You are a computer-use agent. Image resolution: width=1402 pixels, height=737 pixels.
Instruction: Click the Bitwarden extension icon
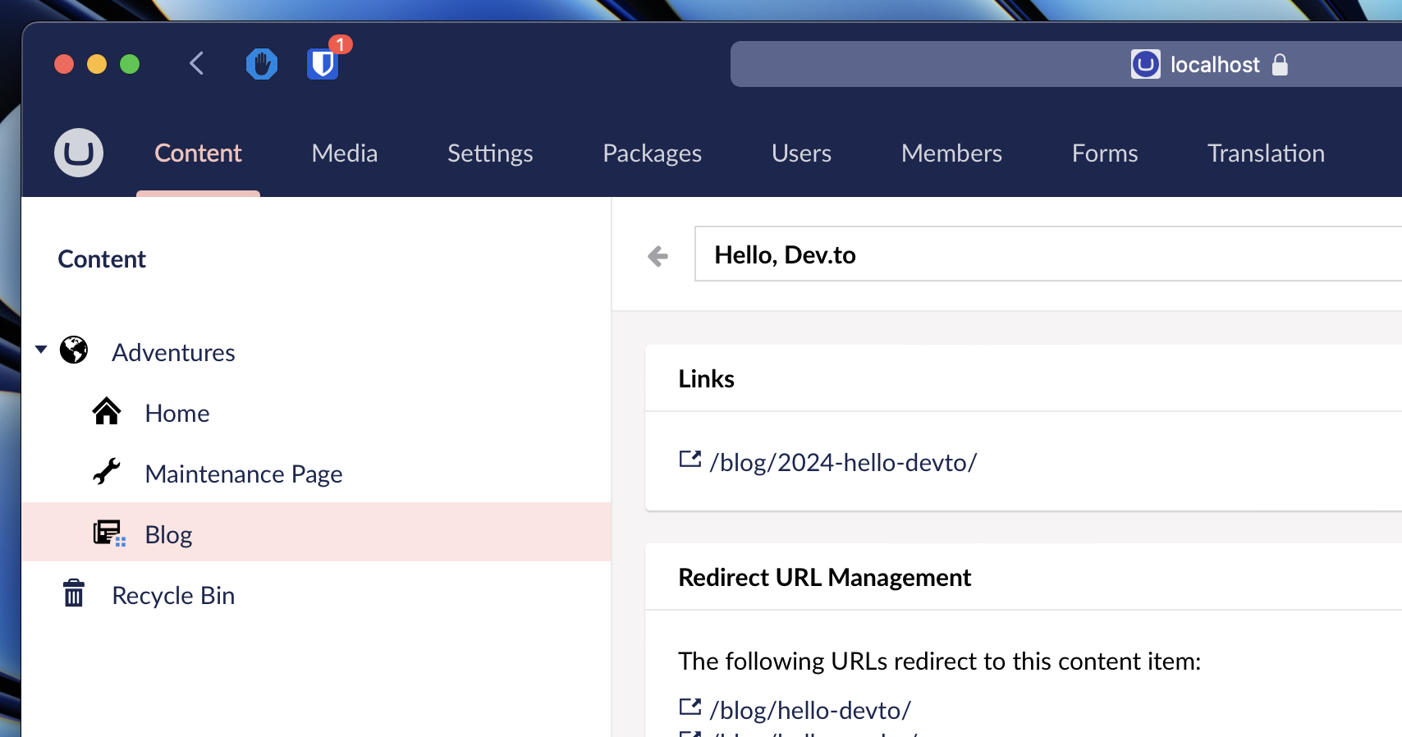pos(323,64)
